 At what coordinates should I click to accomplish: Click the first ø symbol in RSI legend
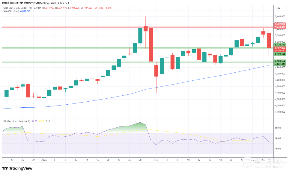coord(46,121)
